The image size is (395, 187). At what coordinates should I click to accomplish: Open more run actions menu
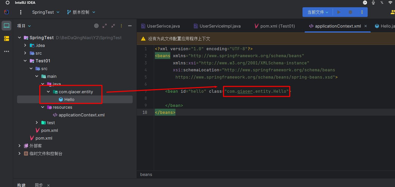tap(362, 12)
